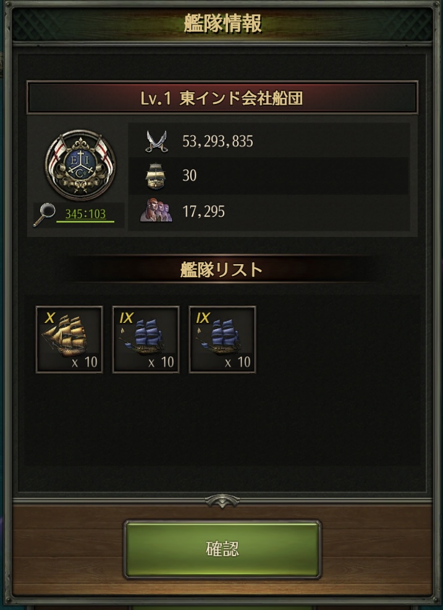This screenshot has width=443, height=610.
Task: Select the tier X golden ship
Action: click(x=69, y=340)
